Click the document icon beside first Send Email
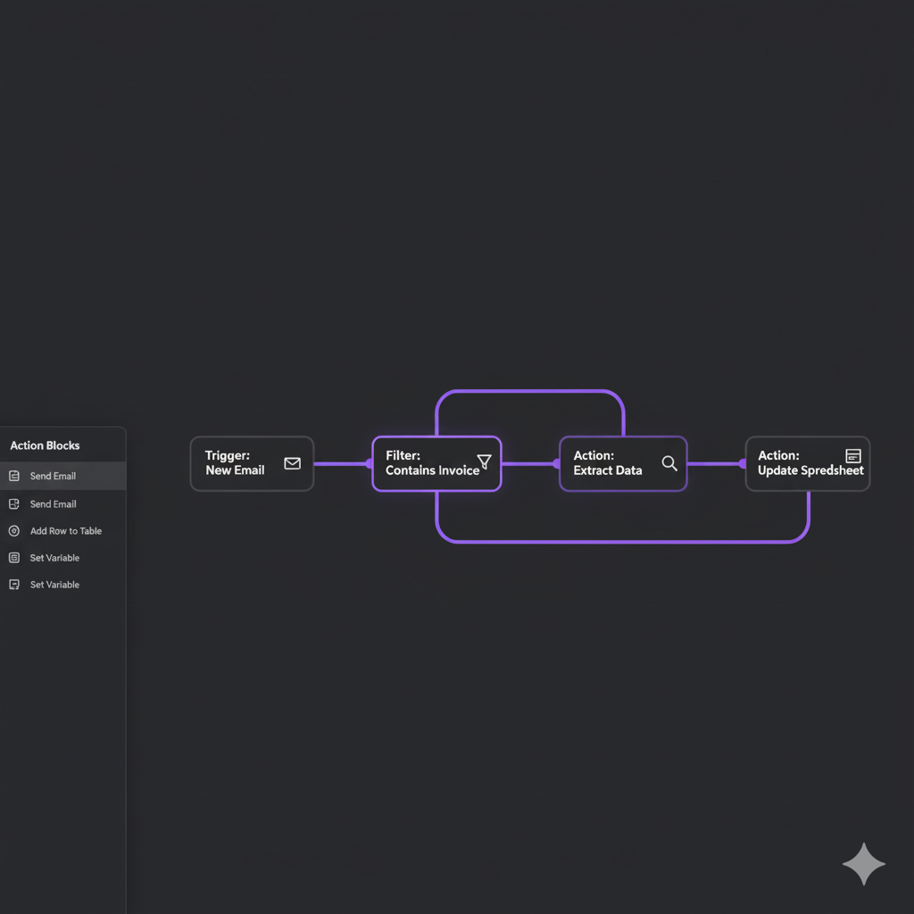Image resolution: width=914 pixels, height=914 pixels. click(12, 477)
